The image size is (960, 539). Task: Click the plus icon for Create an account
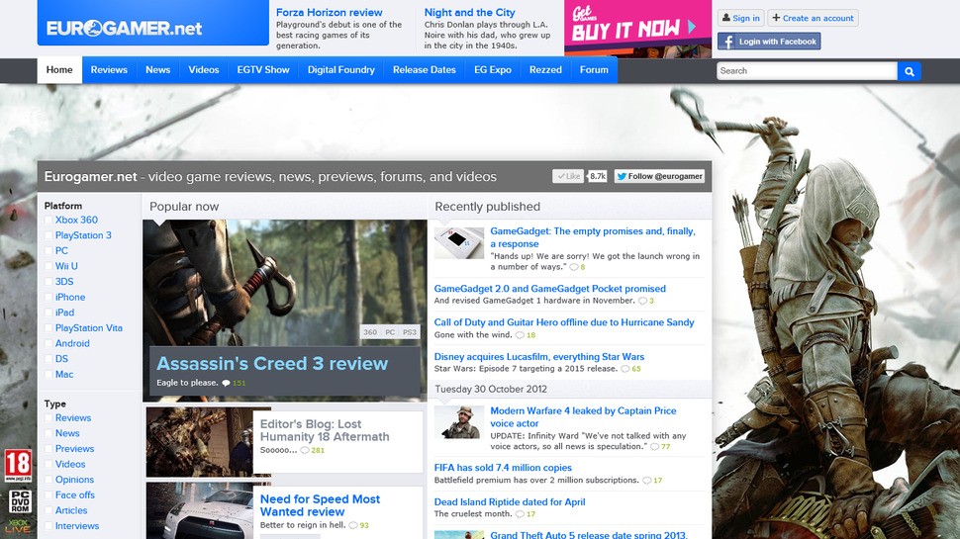click(x=776, y=18)
